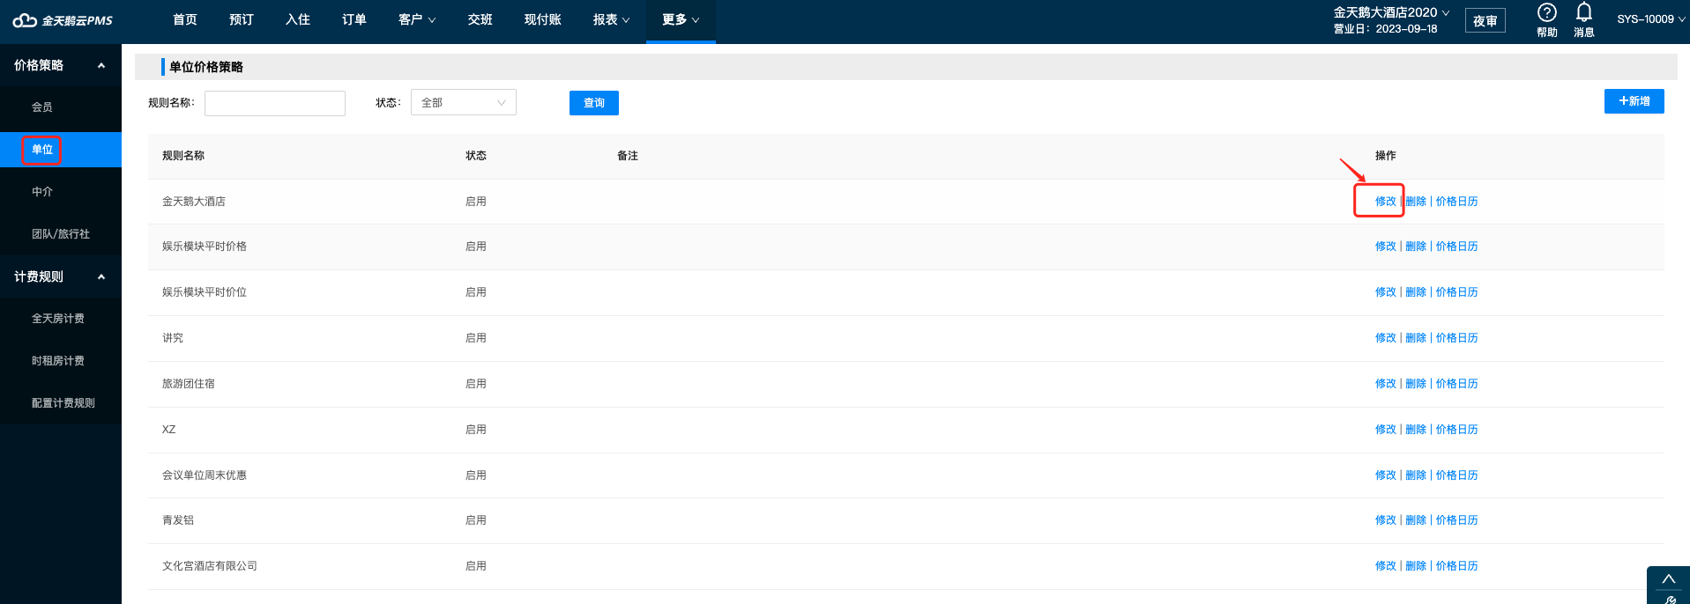Open the SYS-10009 user menu
Viewport: 1690px width, 604px height.
pos(1651,19)
